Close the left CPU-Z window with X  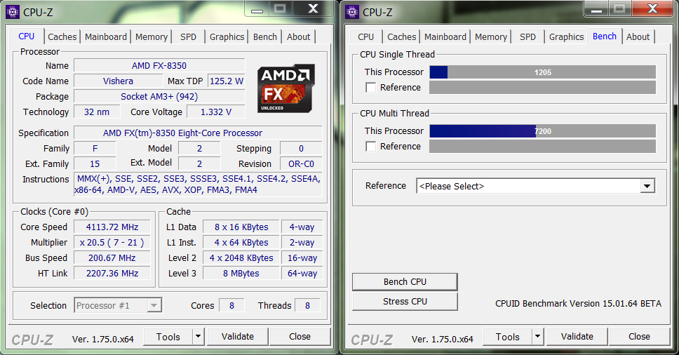pos(314,8)
